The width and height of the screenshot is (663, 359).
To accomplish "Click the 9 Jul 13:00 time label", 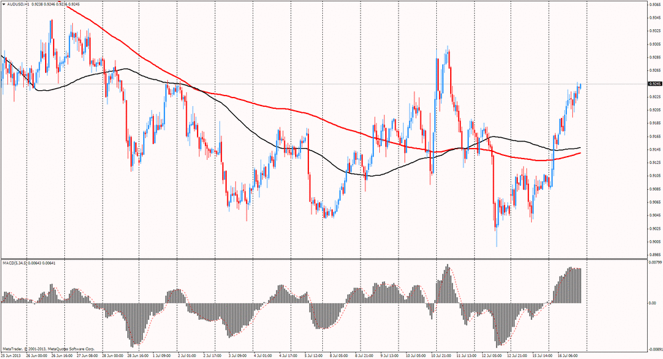I will pos(391,356).
